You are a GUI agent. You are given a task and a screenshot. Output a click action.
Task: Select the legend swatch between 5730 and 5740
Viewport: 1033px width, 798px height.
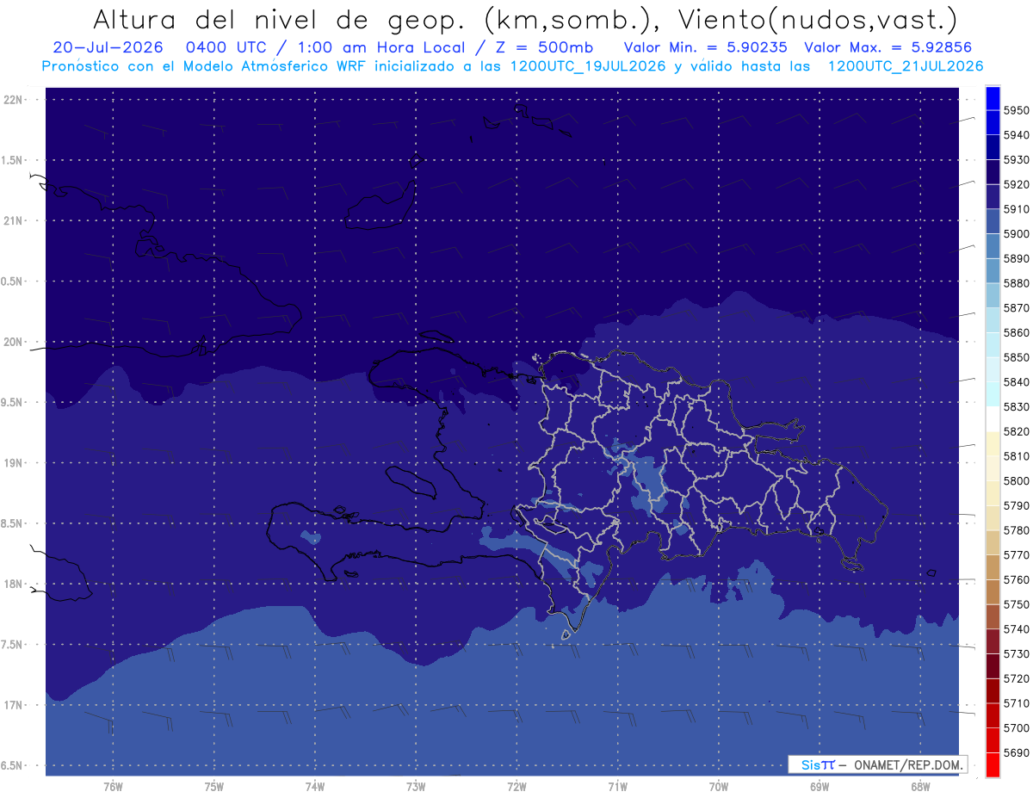pos(993,641)
